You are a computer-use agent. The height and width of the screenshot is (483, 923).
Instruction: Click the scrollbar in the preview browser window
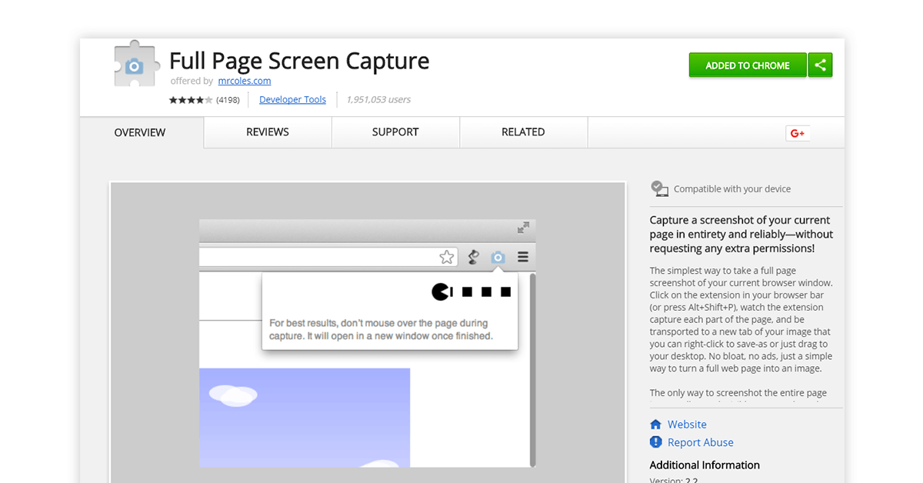[532, 370]
